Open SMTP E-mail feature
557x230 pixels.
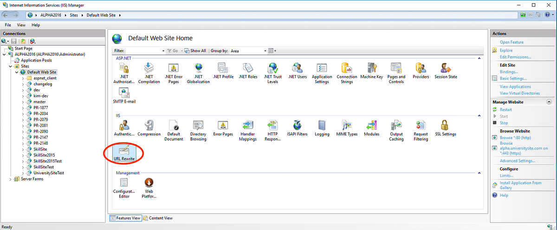[124, 95]
